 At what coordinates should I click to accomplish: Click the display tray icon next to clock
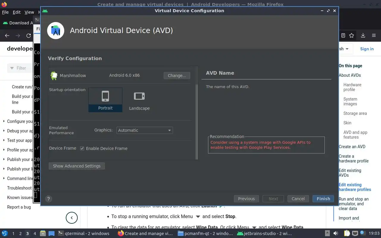(x=355, y=234)
